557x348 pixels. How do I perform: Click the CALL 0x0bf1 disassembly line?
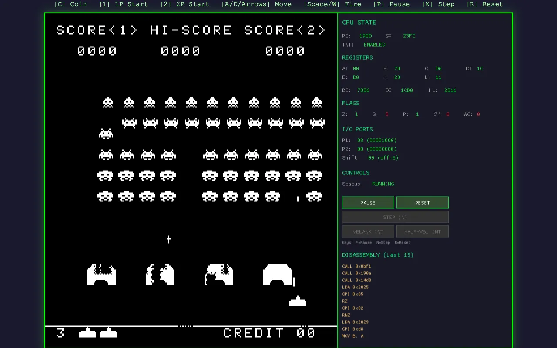(356, 266)
